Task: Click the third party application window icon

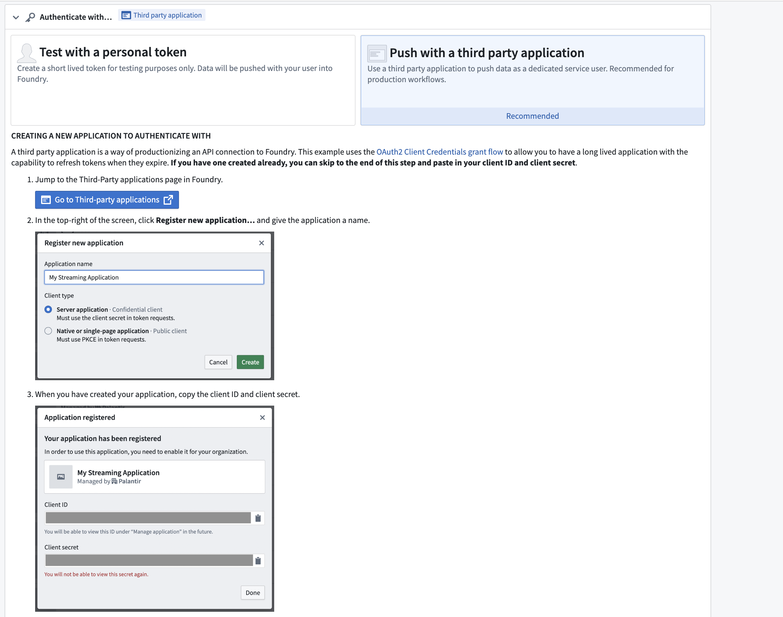Action: 377,54
